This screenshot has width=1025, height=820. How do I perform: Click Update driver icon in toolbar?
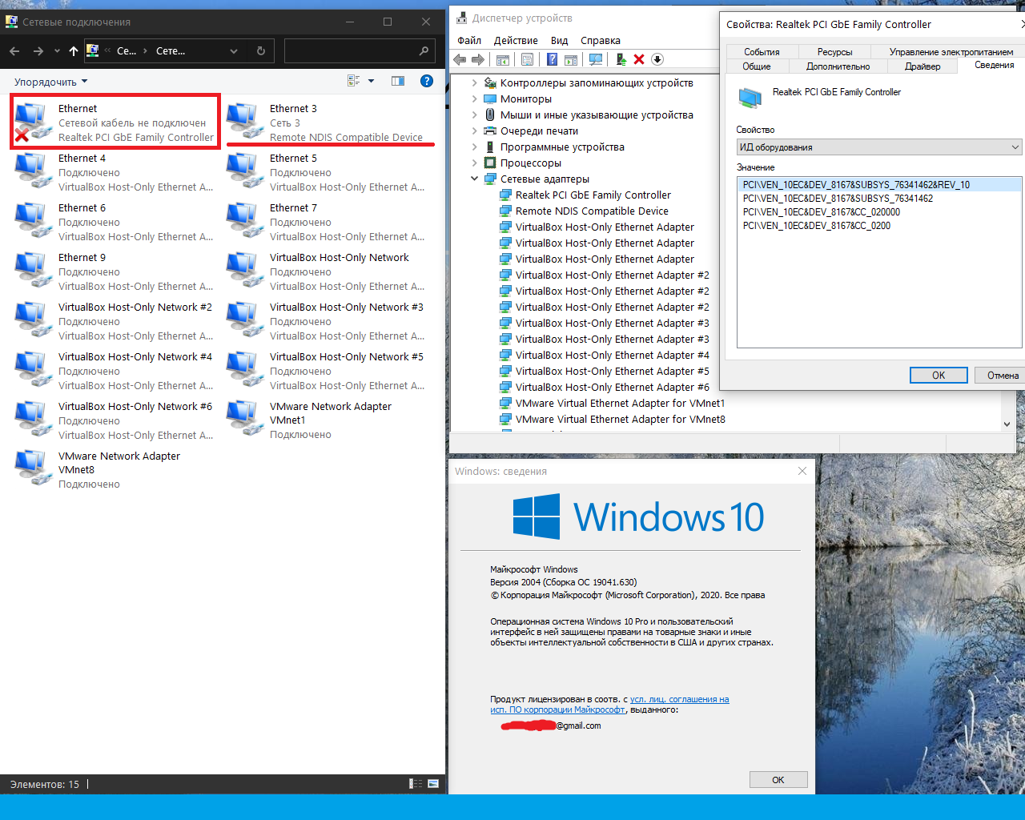click(x=621, y=59)
